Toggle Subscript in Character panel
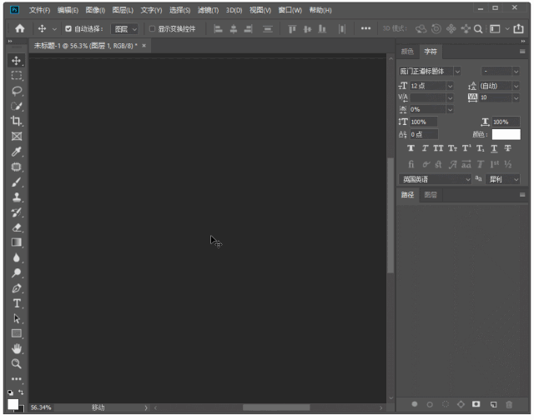The width and height of the screenshot is (534, 420). (x=481, y=148)
